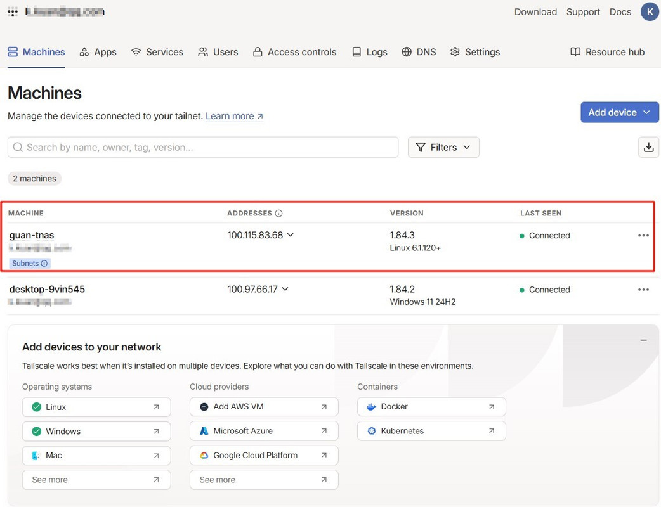
Task: Click the arrow icon on Windows card
Action: 157,431
